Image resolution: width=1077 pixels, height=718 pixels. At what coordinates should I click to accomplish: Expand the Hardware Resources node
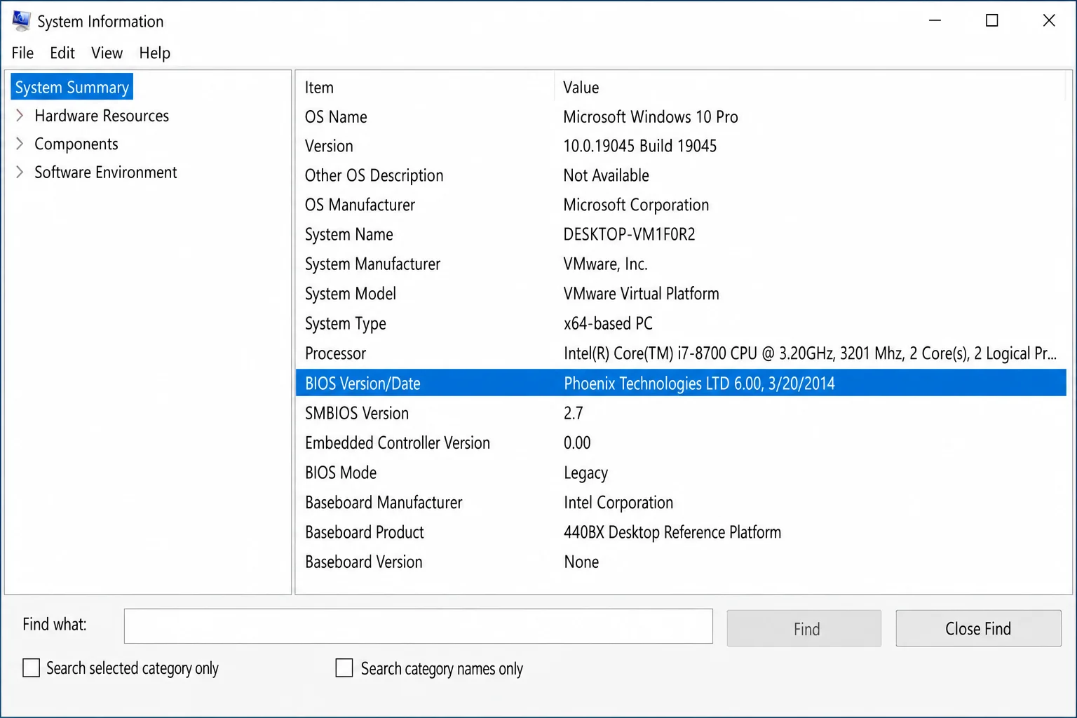tap(20, 116)
